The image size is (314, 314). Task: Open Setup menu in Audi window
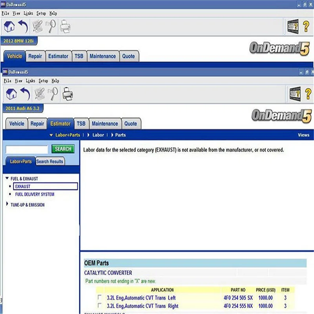(43, 81)
